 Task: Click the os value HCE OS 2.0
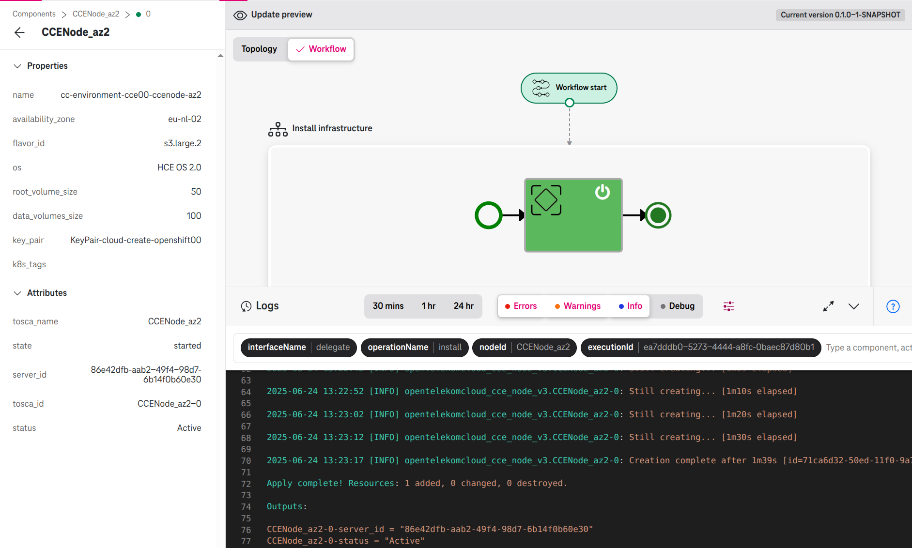pyautogui.click(x=179, y=167)
